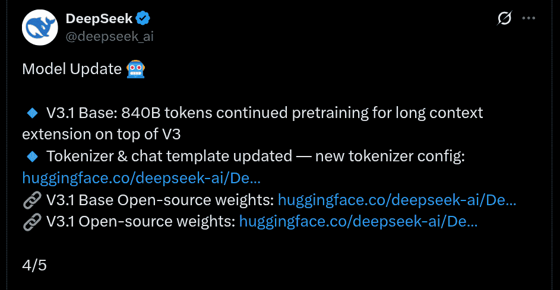
Task: Click the chain emoji before V3.1 Open-source weights
Action: 31,222
